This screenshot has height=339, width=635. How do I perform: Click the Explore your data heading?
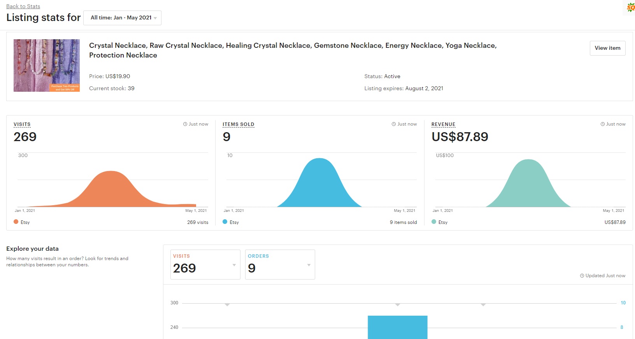point(32,249)
